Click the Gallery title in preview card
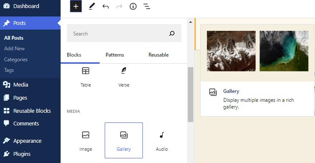The width and height of the screenshot is (315, 163). point(231,91)
